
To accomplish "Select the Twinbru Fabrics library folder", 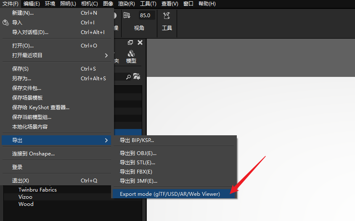I will 37,190.
